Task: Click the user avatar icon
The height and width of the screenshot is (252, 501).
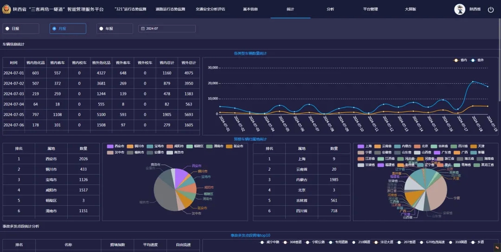Action: (x=459, y=9)
